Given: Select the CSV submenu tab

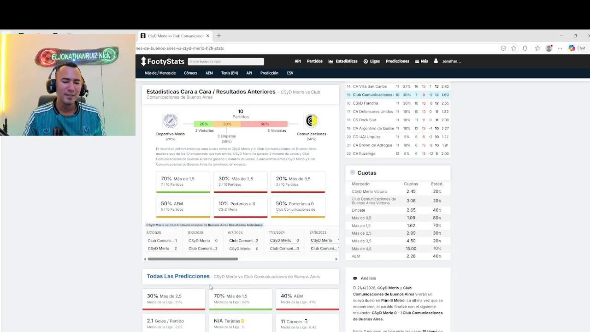Looking at the screenshot, I should pos(290,73).
